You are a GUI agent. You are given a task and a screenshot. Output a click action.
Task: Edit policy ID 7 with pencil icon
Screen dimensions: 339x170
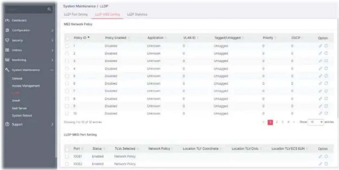pyautogui.click(x=321, y=91)
